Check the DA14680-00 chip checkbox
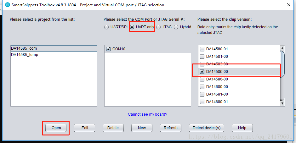The height and width of the screenshot is (143, 296). tap(202, 87)
